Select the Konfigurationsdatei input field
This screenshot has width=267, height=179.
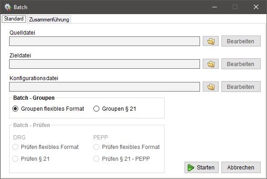104,87
